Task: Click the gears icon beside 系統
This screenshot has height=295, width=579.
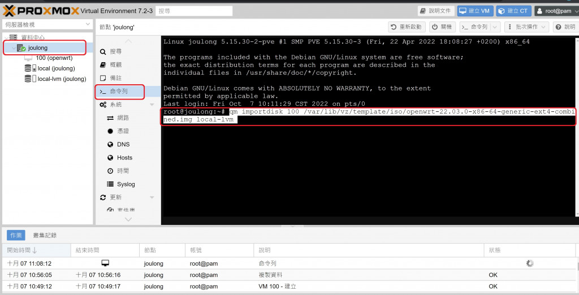Action: tap(103, 105)
